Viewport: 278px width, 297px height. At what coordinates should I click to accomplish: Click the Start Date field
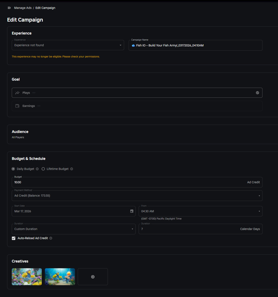pyautogui.click(x=74, y=211)
